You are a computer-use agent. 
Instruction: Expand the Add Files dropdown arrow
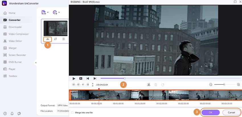click(48, 12)
